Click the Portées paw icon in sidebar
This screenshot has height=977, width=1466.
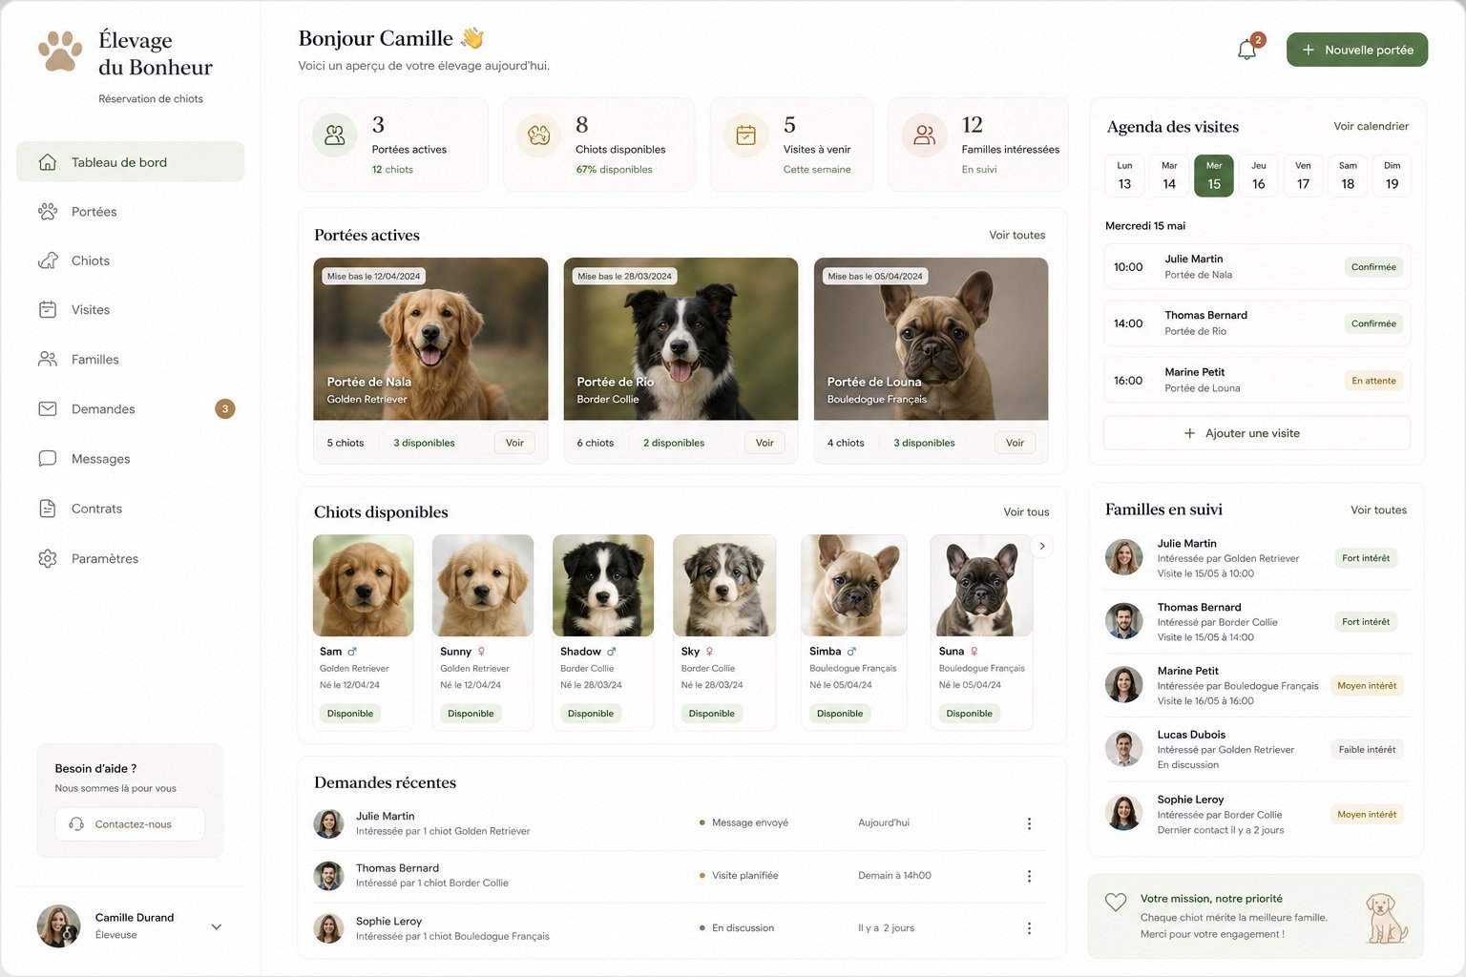[x=48, y=211]
